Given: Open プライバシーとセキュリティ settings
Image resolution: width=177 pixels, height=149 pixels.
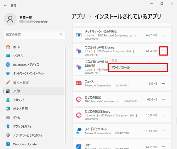Looking at the screenshot, I should [x=34, y=135].
